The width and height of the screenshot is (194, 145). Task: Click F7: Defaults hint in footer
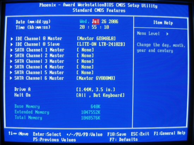(123, 140)
